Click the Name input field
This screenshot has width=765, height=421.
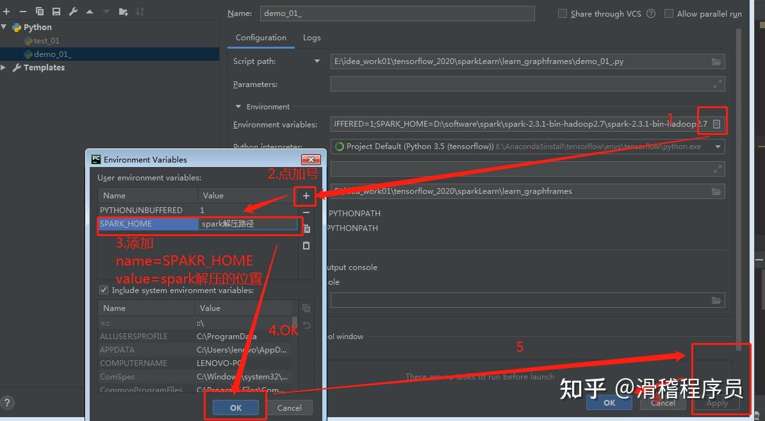pos(397,13)
